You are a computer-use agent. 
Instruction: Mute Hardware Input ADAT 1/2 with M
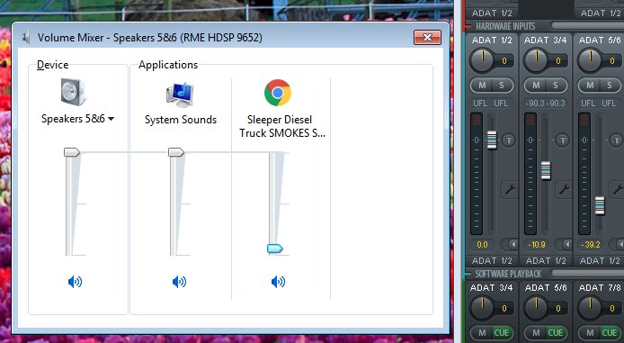[x=482, y=86]
